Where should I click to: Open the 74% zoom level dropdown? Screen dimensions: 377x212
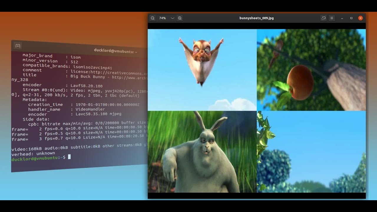tap(173, 18)
